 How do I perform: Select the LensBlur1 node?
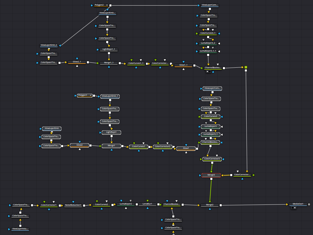coord(147,204)
